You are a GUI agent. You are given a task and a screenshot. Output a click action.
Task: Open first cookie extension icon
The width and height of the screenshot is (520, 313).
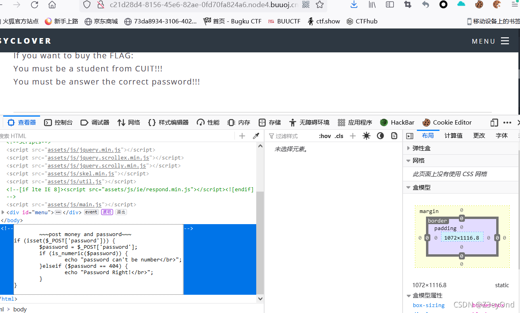click(x=479, y=4)
